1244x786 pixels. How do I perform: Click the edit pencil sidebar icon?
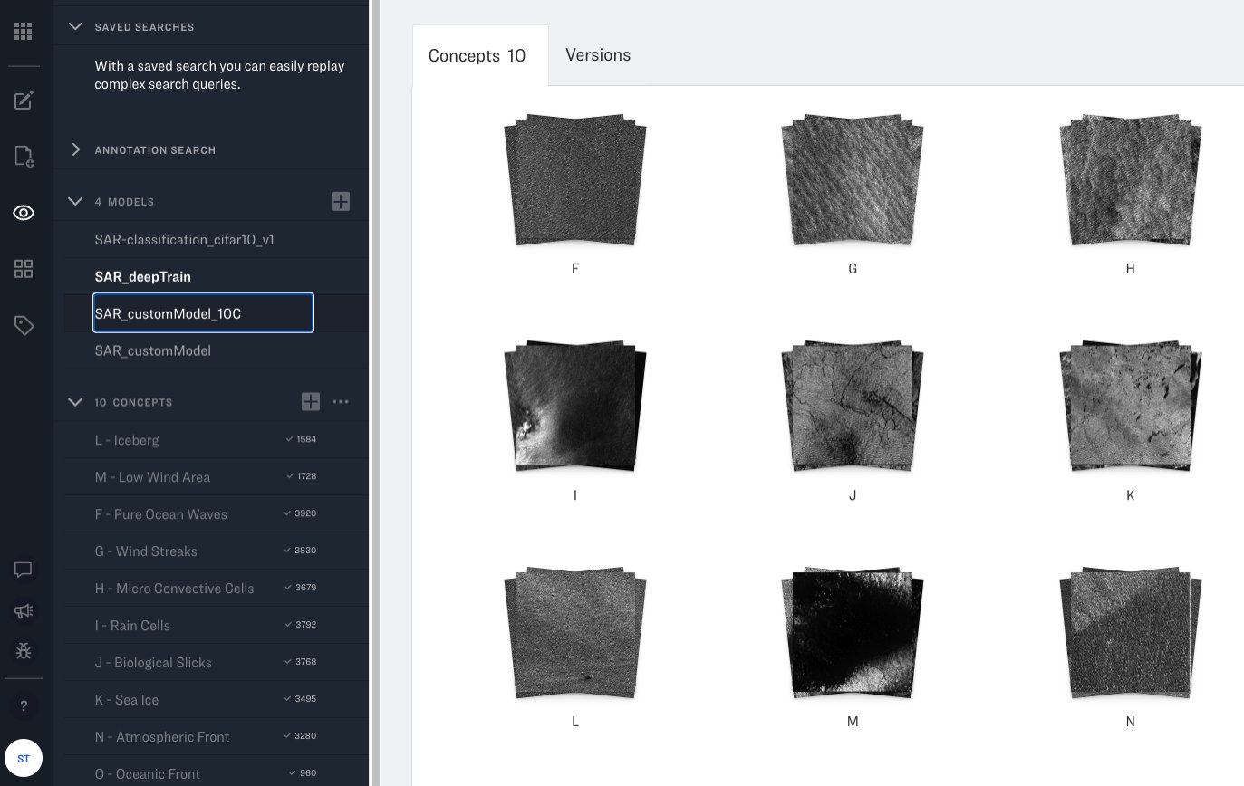pyautogui.click(x=24, y=101)
